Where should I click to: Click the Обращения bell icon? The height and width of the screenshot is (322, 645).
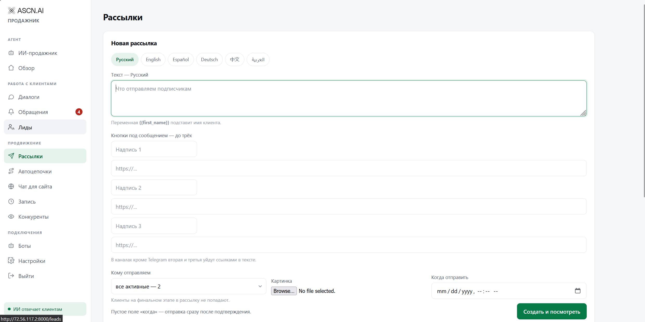pyautogui.click(x=11, y=112)
